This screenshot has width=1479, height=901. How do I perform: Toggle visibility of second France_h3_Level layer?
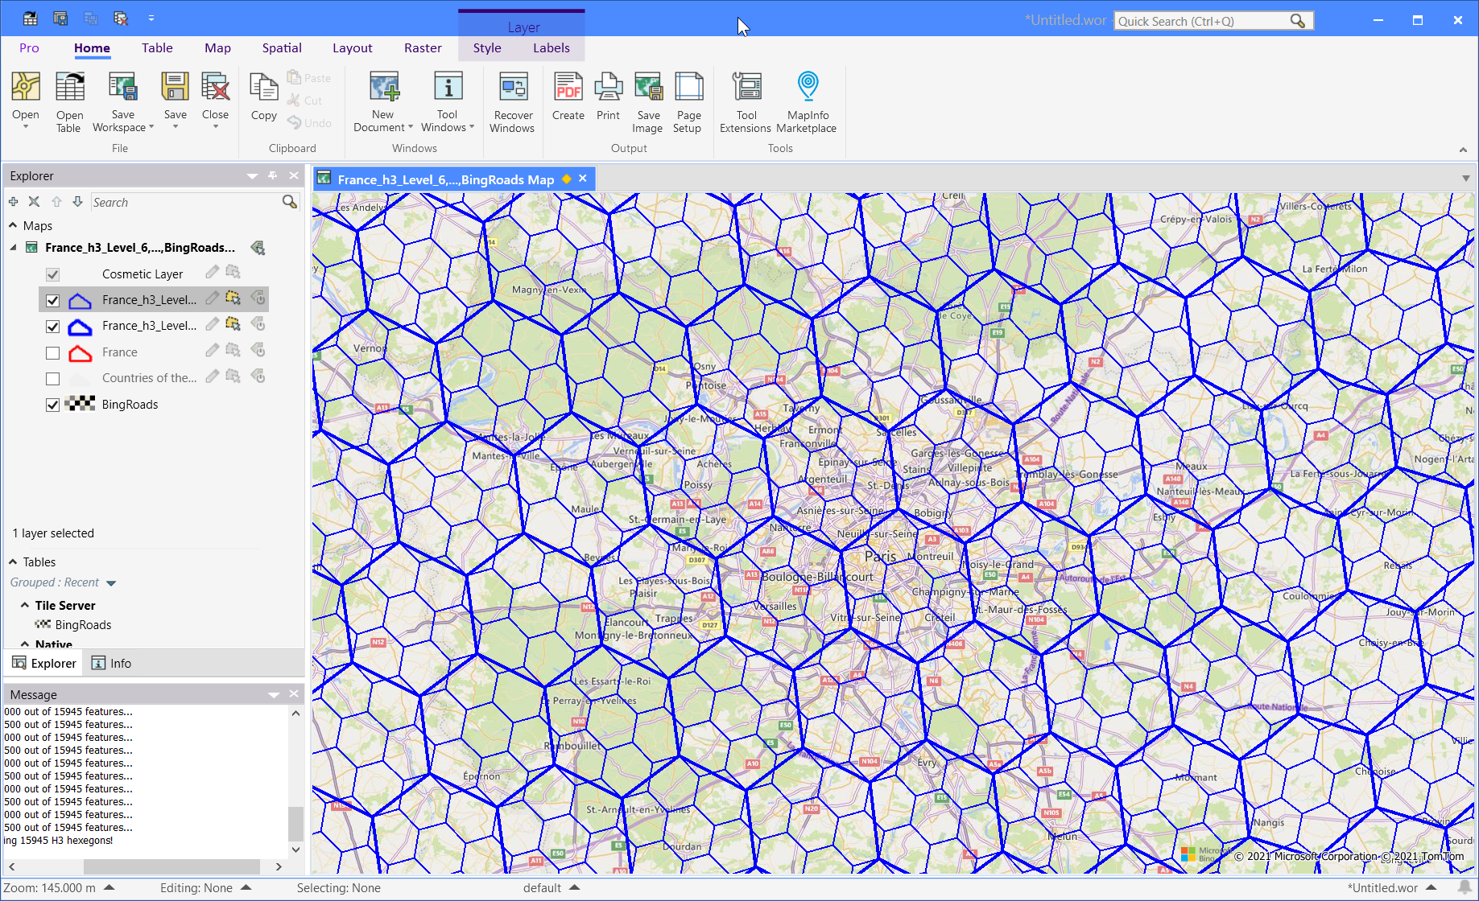pos(52,327)
